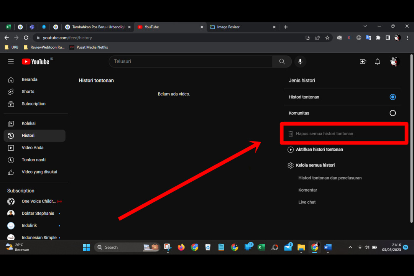The image size is (414, 276).
Task: Open the Live chat link
Action: pos(307,202)
